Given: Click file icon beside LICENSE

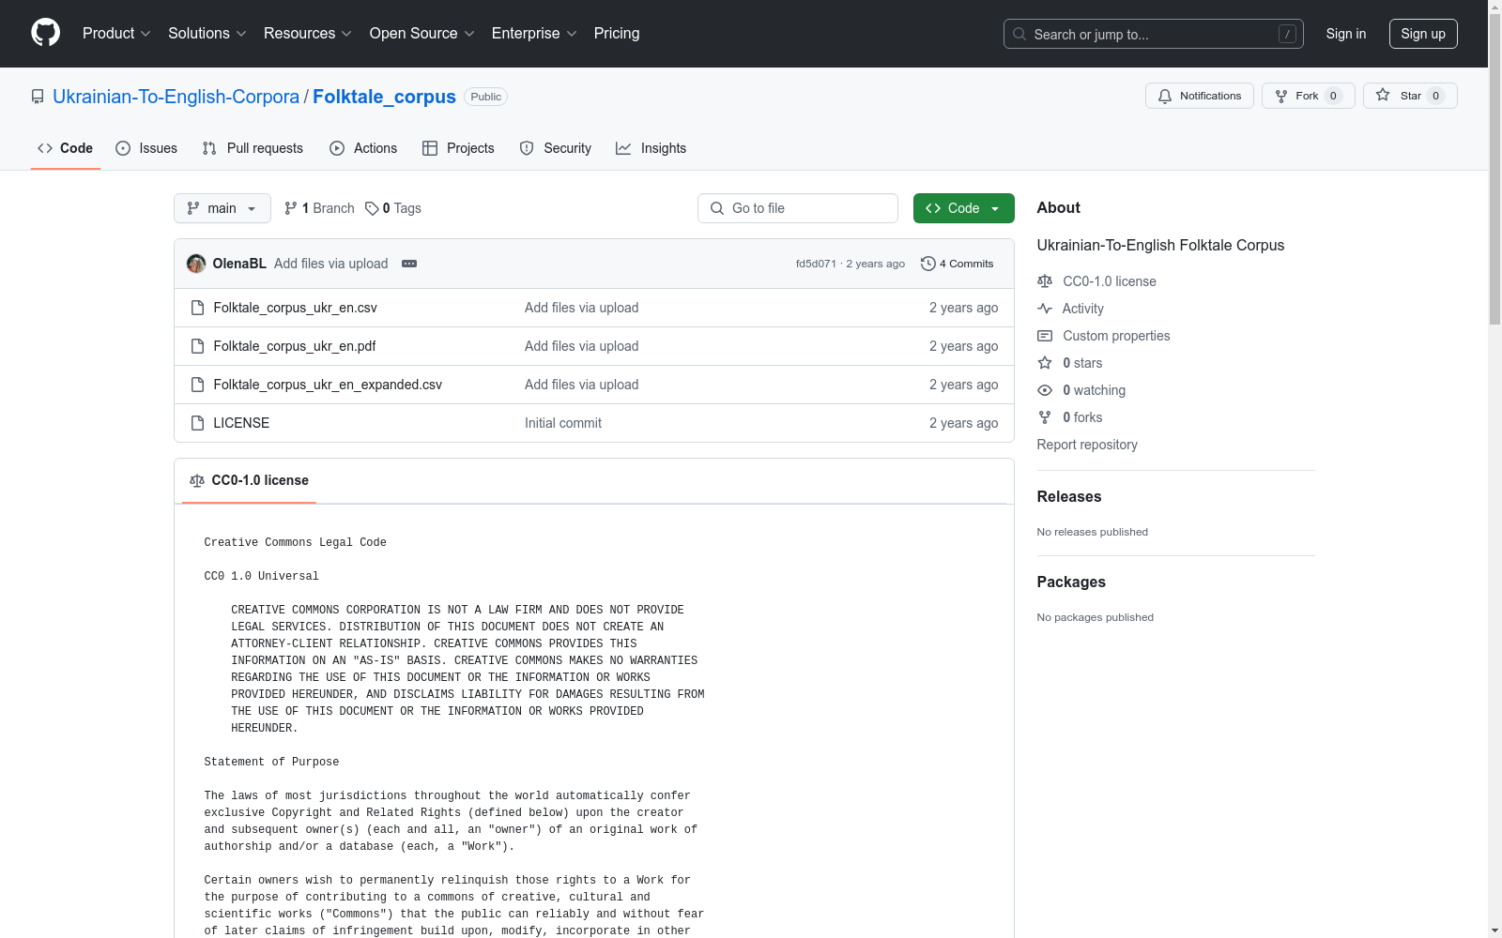Looking at the screenshot, I should click(x=197, y=423).
